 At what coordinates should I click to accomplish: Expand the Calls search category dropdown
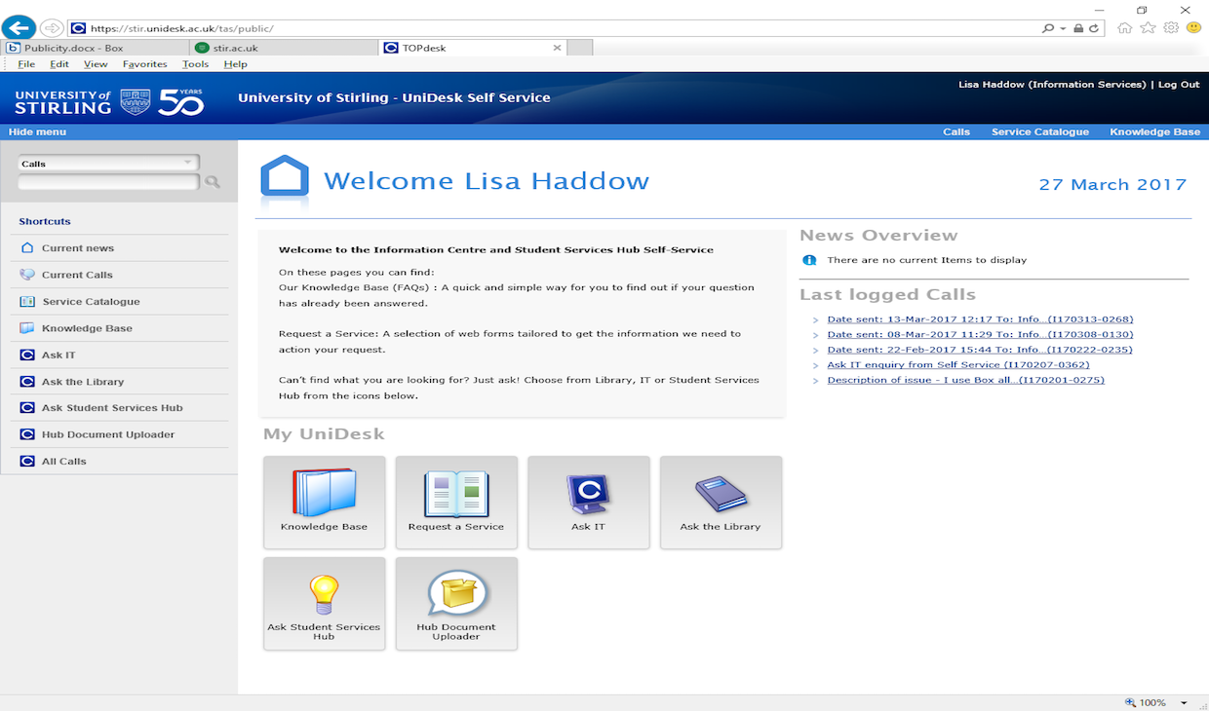click(x=187, y=163)
